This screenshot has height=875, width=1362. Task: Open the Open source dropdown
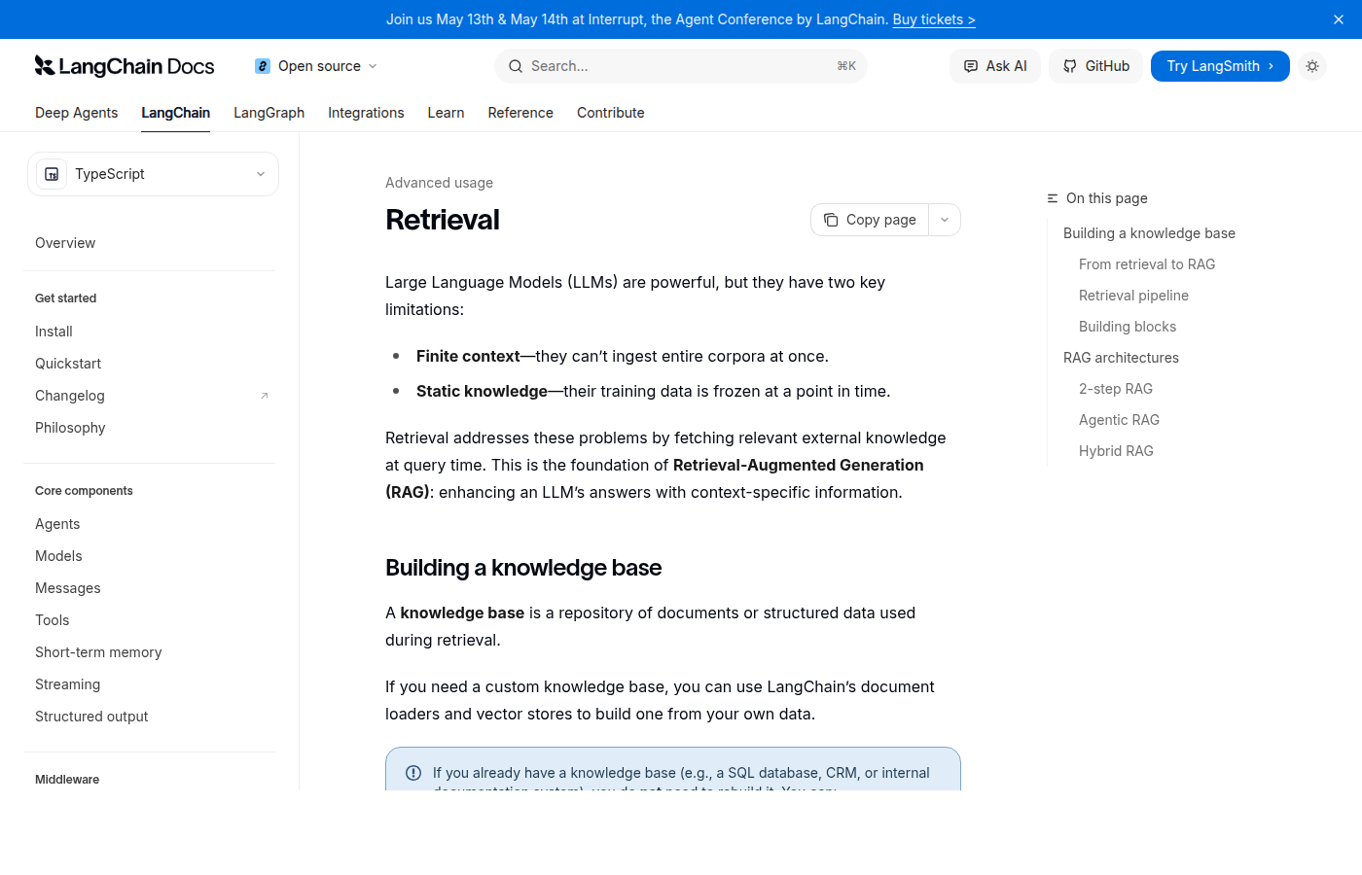316,66
